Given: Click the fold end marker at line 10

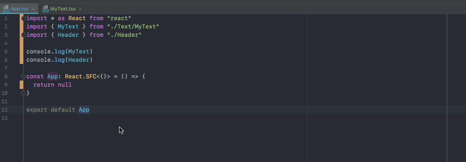Looking at the screenshot, I should pyautogui.click(x=24, y=93).
